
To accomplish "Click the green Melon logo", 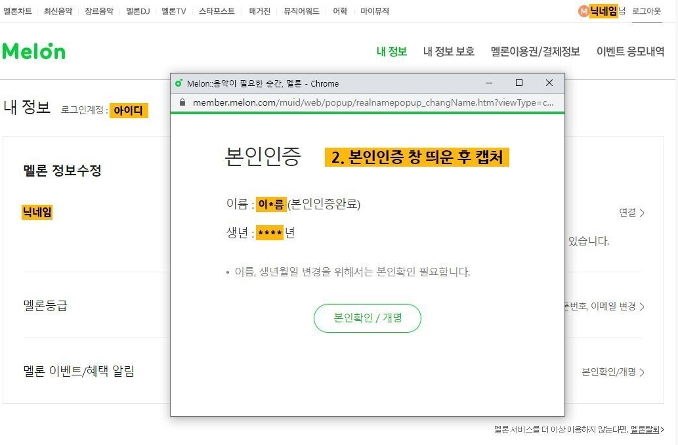I will pos(33,51).
